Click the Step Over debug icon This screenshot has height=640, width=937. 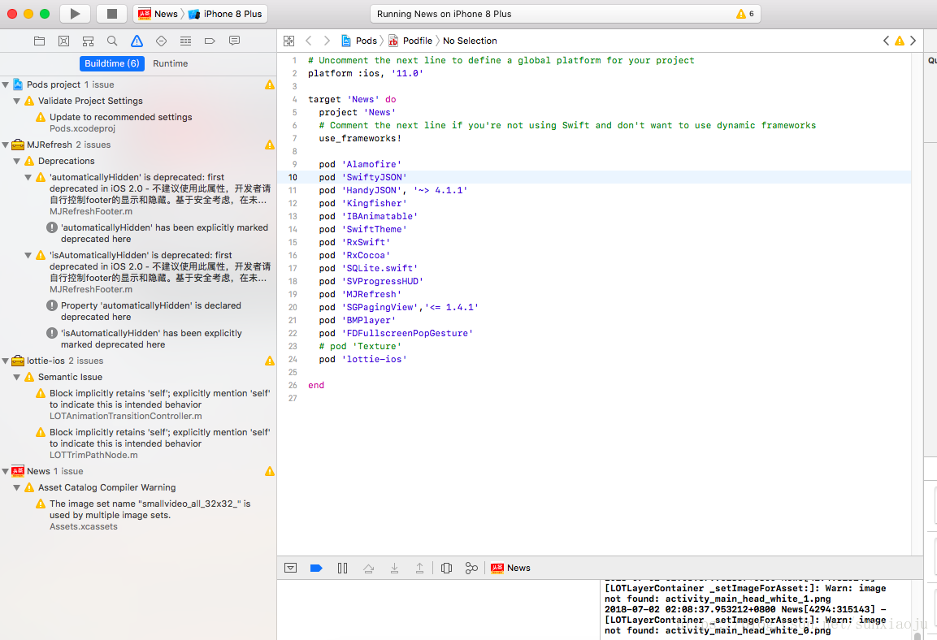point(369,568)
